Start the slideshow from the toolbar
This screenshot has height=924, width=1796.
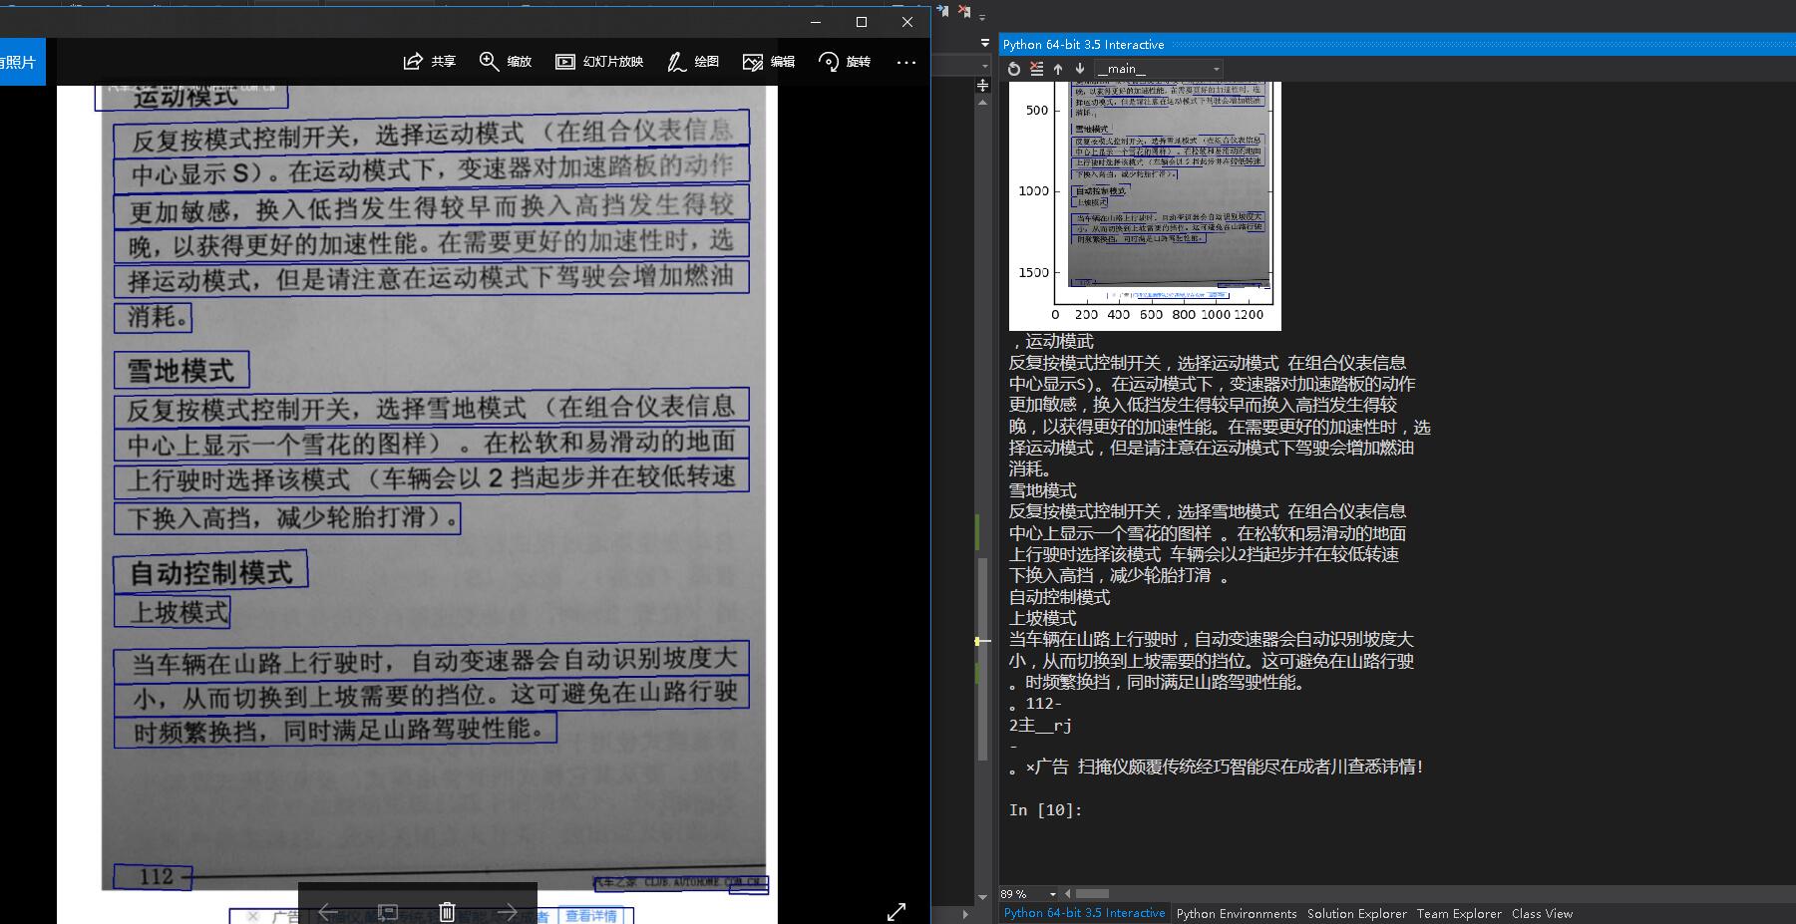click(x=565, y=62)
